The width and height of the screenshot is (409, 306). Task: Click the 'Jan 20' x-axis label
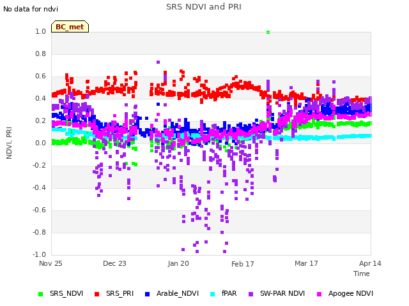[178, 263]
